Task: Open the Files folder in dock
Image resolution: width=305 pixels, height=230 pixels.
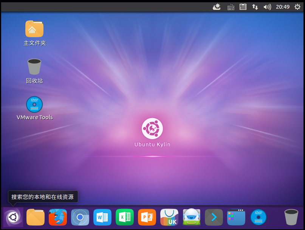Action: (x=36, y=217)
